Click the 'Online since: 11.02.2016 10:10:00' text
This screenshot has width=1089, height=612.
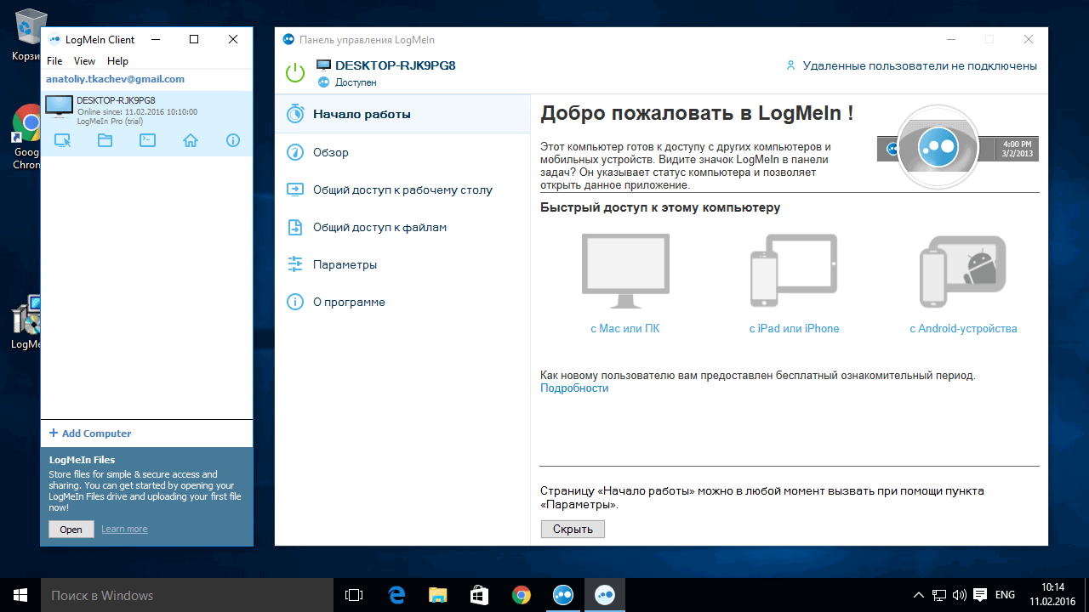pyautogui.click(x=137, y=111)
